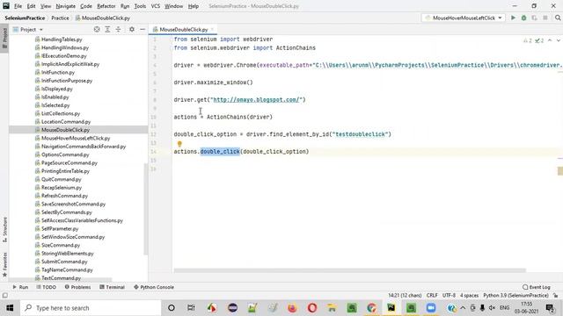Run the current configuration with green play button

513,18
